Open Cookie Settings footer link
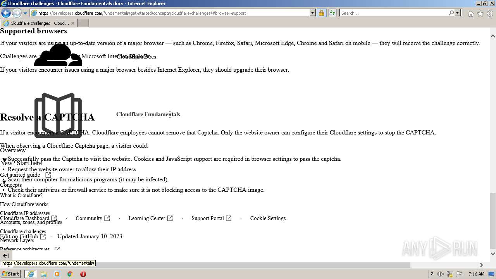The image size is (496, 279). pyautogui.click(x=268, y=218)
